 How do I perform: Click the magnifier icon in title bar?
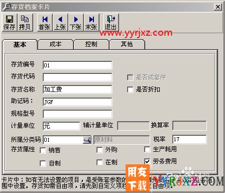(7, 7)
